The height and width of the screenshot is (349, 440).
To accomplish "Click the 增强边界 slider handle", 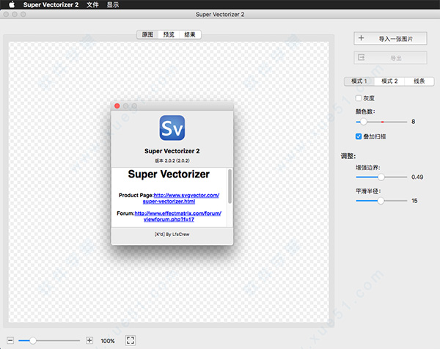I will 381,177.
